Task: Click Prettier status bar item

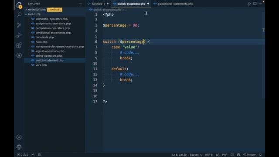Action: coord(249,155)
